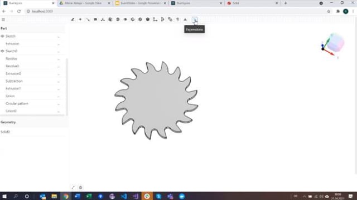Open the options menu on Circular pattern row
Viewport: 357px width, 200px height.
tap(59, 104)
